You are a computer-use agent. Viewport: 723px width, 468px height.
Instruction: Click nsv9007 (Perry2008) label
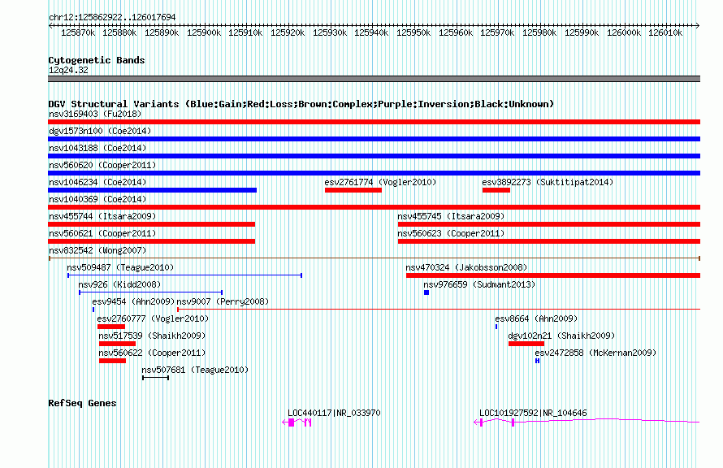(223, 301)
